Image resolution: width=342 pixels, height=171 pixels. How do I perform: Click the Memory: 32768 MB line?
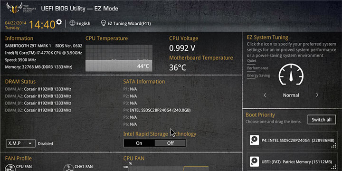point(38,67)
